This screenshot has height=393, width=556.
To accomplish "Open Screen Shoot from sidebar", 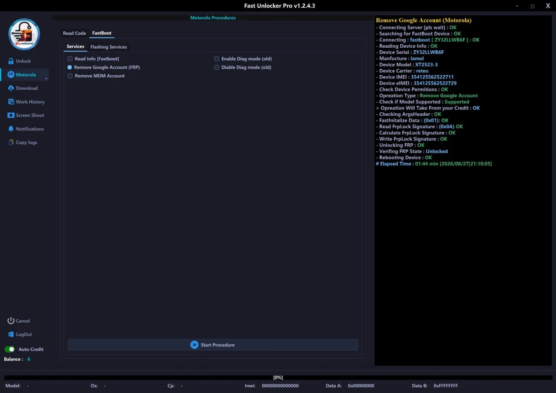I will (30, 115).
